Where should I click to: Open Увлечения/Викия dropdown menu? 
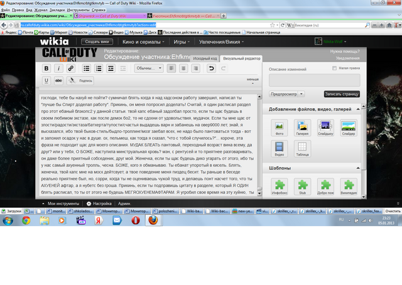pyautogui.click(x=221, y=42)
